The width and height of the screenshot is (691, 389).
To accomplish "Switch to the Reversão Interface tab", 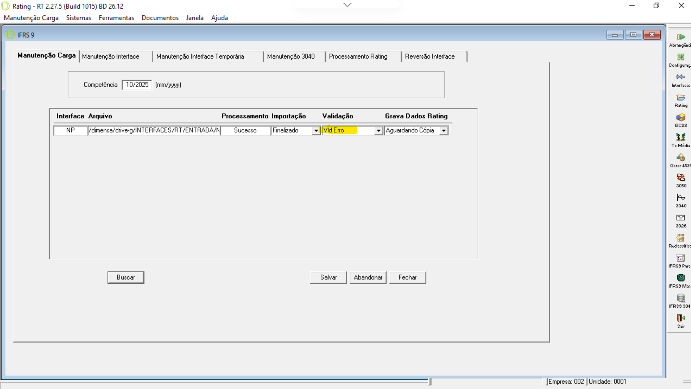I will tap(434, 56).
